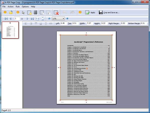Open the 11% zoom dropdown
Viewport: 150px width, 113px height.
point(58,19)
